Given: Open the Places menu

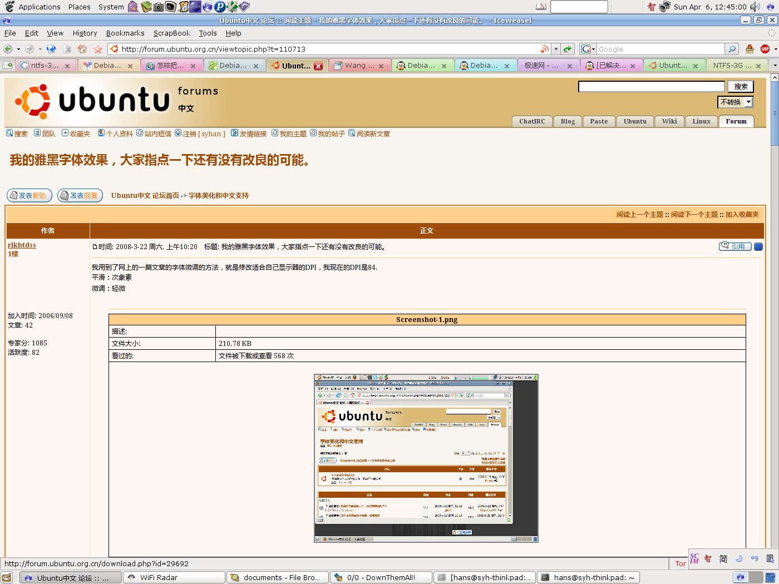Looking at the screenshot, I should coord(80,7).
